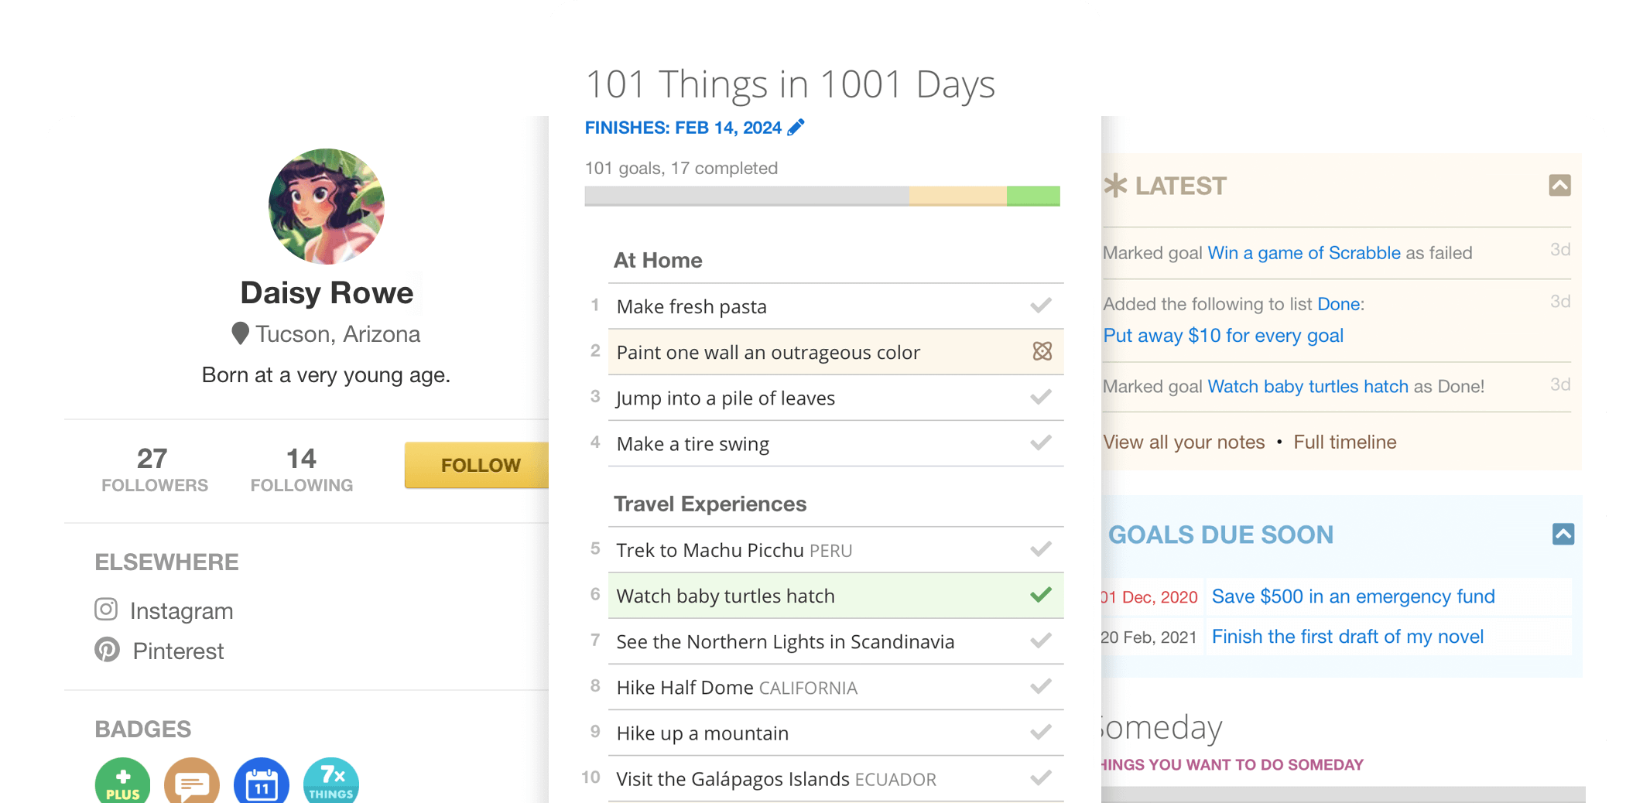Image resolution: width=1650 pixels, height=803 pixels.
Task: Open the Instagram icon under Elsewhere
Action: click(106, 610)
